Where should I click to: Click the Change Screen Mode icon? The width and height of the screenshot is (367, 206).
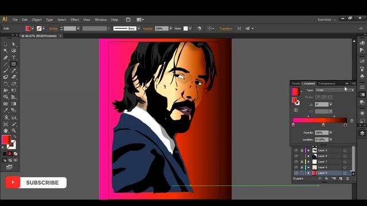(9, 167)
